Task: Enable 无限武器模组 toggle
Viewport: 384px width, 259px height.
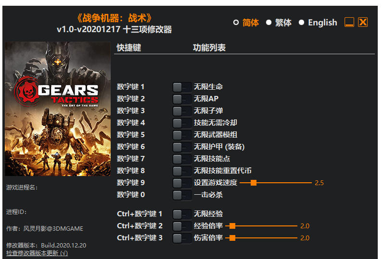Action: click(182, 135)
